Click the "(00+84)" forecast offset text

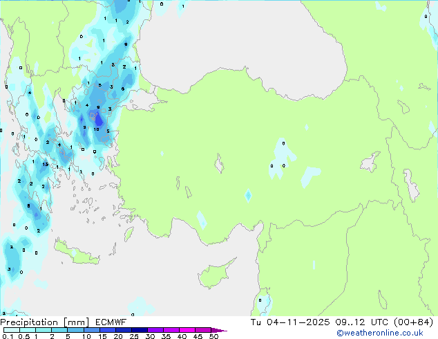pos(413,322)
